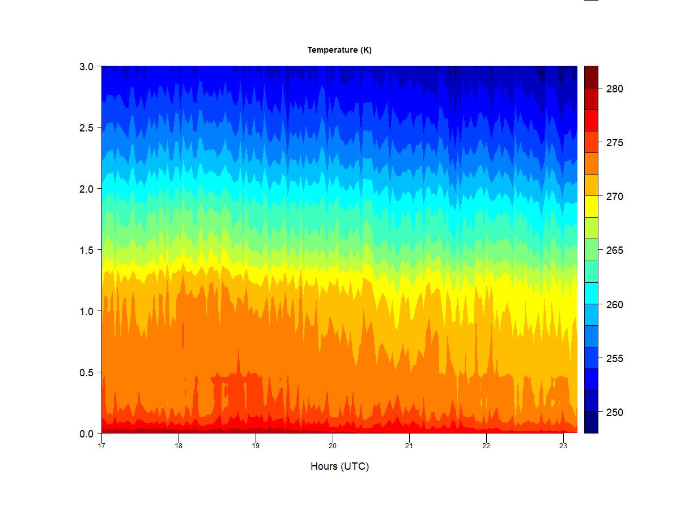Image resolution: width=680 pixels, height=510 pixels.
Task: Click the navy bottom segment of the color bar
Action: tap(591, 422)
